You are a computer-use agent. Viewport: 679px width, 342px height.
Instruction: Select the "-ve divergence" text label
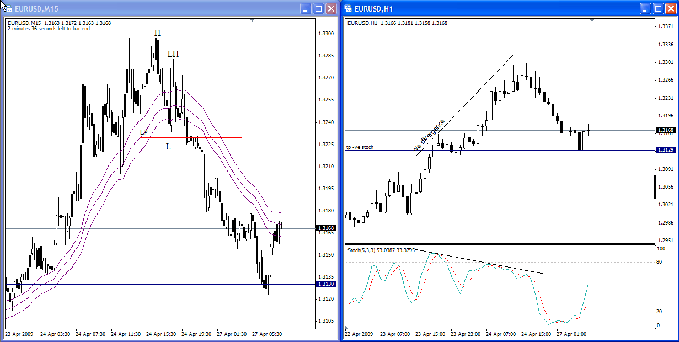[429, 135]
